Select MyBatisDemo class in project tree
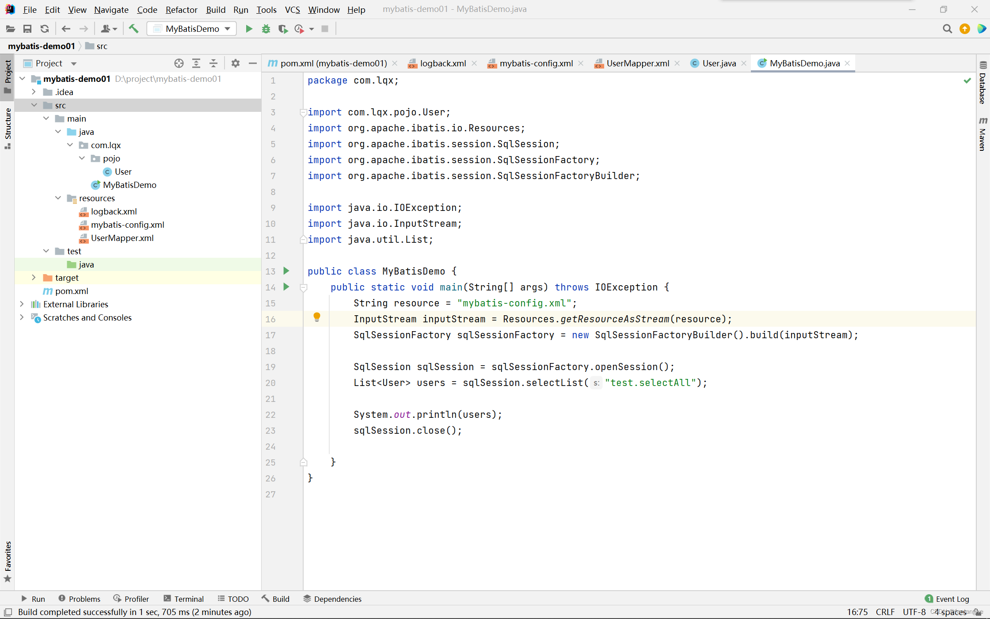This screenshot has width=990, height=619. click(x=129, y=185)
